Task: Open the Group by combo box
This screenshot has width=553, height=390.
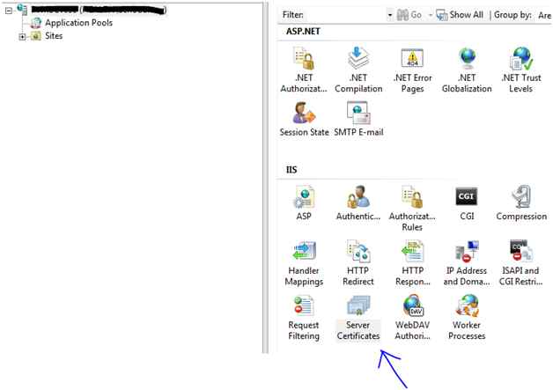Action: pyautogui.click(x=544, y=15)
